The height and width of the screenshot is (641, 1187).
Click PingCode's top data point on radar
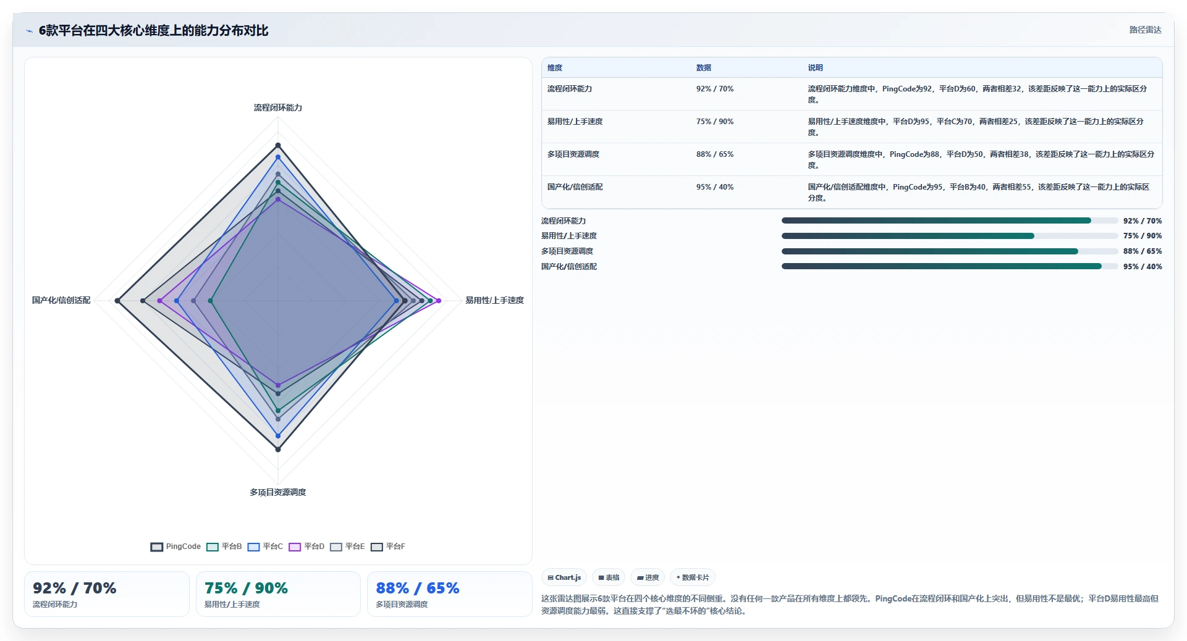coord(278,146)
